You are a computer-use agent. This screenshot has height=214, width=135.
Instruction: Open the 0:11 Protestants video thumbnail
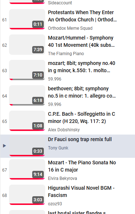(x=27, y=19)
